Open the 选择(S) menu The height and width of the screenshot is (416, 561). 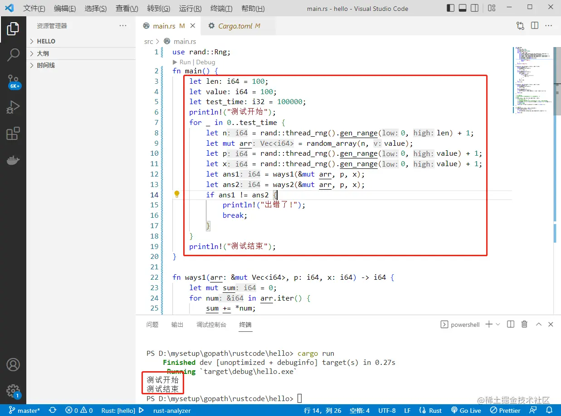click(x=96, y=9)
